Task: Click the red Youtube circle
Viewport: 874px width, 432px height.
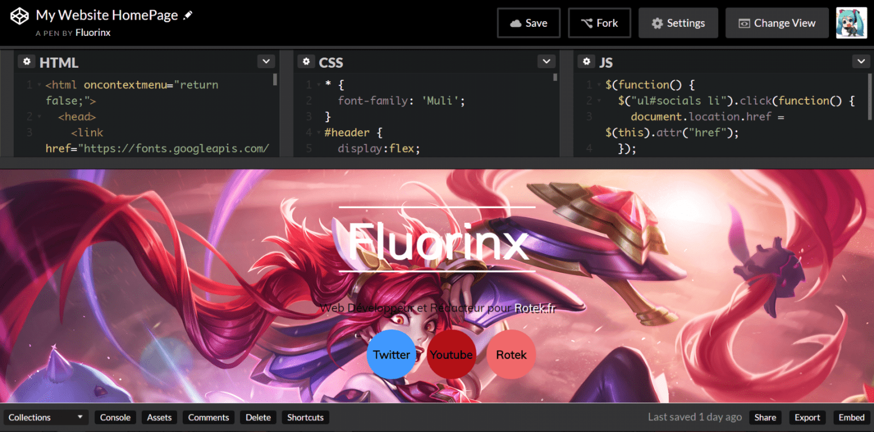Action: coord(451,354)
